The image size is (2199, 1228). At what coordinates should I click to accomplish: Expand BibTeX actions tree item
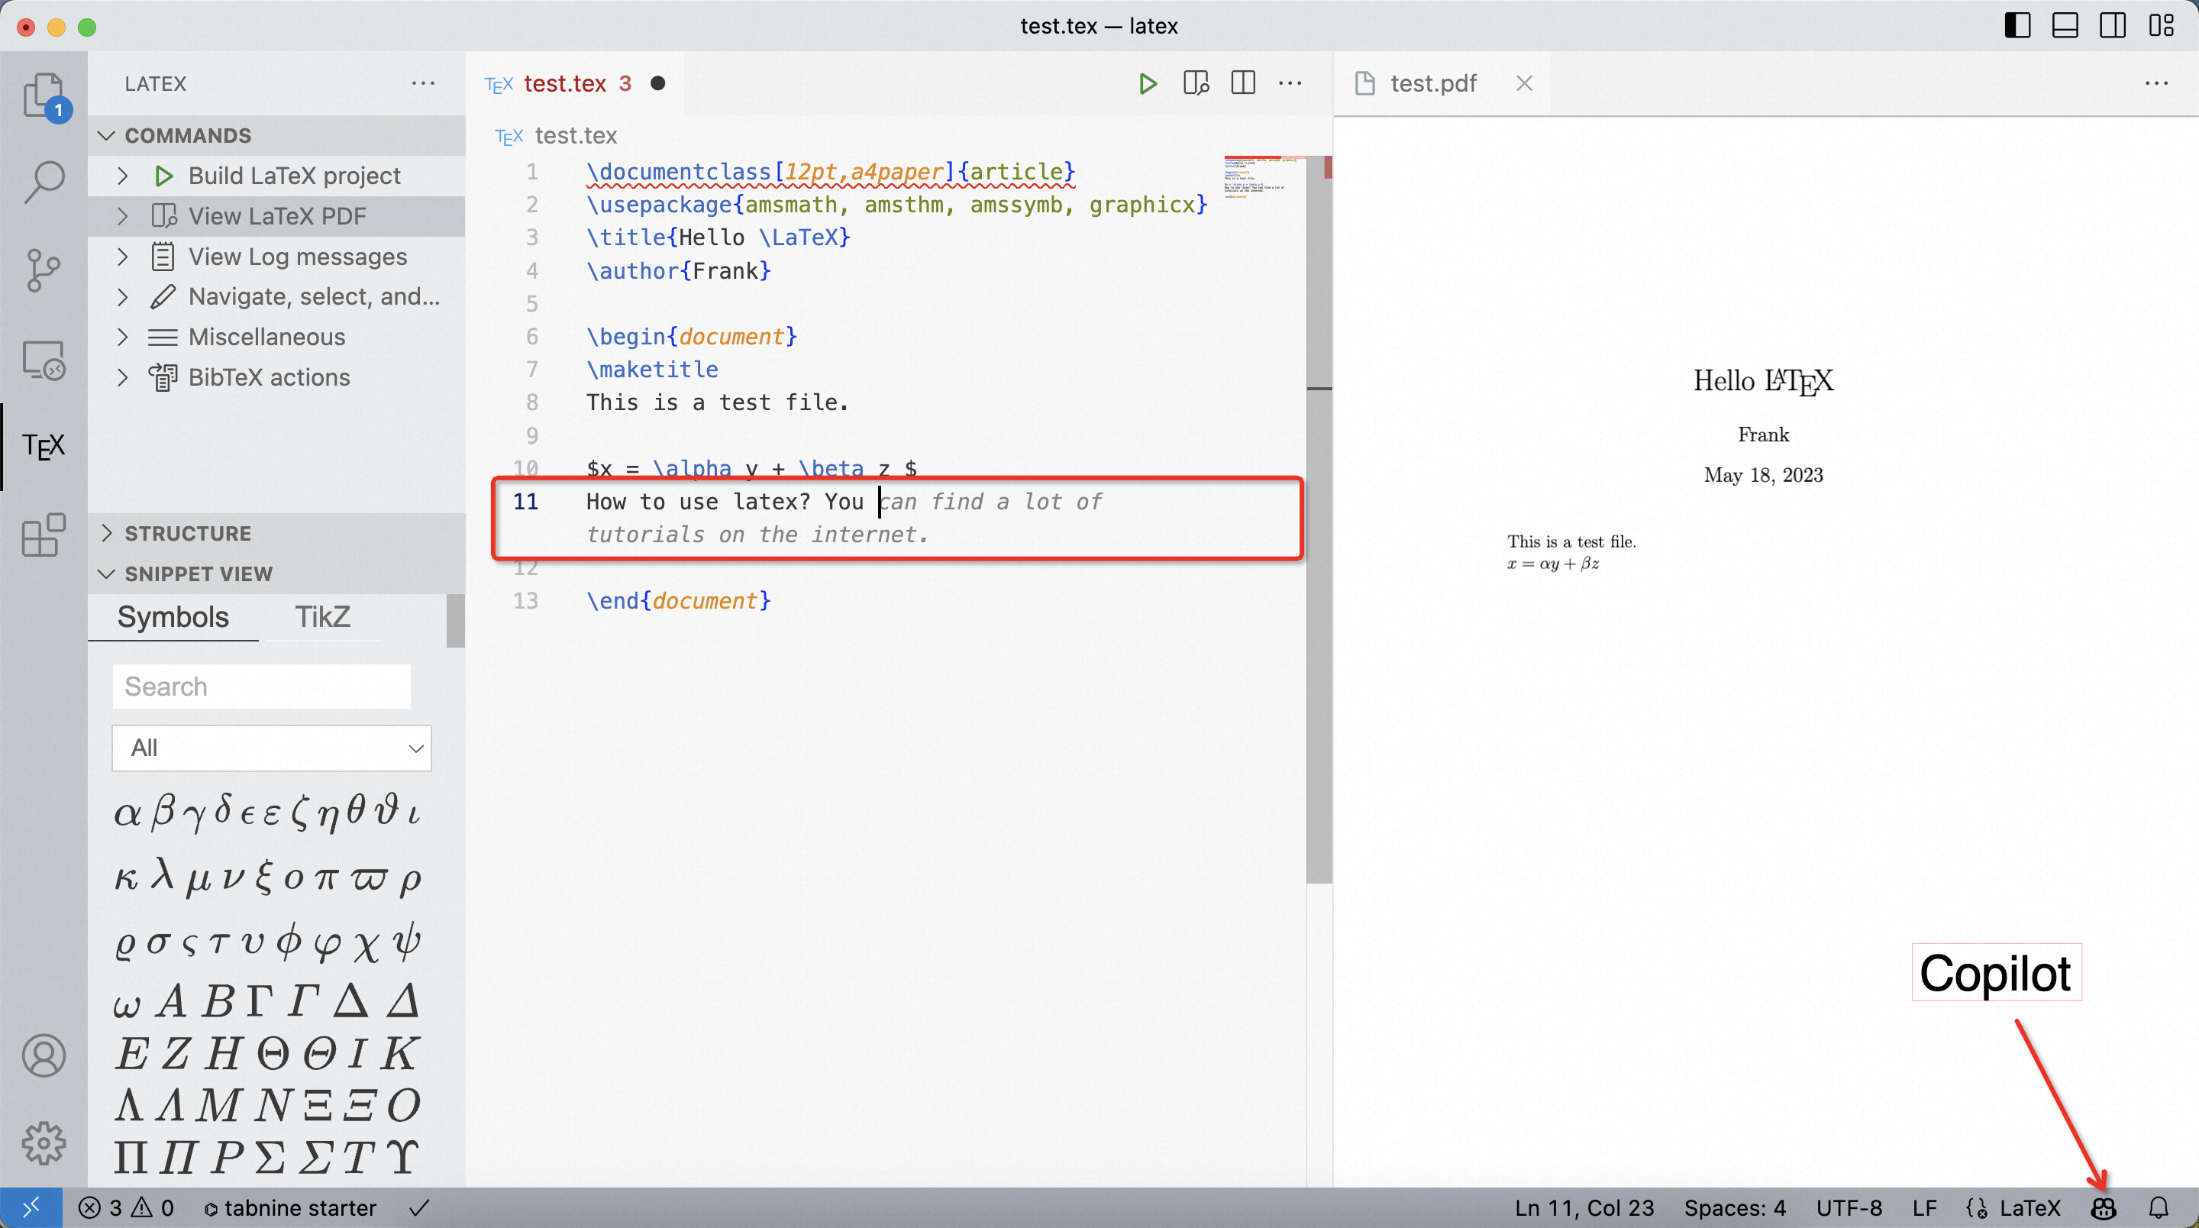(x=122, y=377)
